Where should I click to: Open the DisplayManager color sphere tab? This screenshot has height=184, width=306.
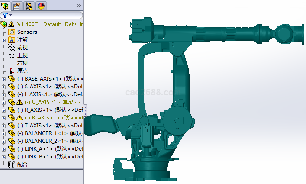point(41,6)
